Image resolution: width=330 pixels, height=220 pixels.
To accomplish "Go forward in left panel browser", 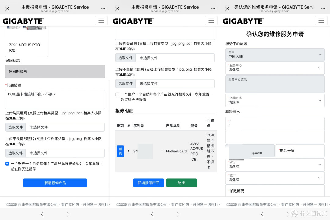I will click(68, 214).
